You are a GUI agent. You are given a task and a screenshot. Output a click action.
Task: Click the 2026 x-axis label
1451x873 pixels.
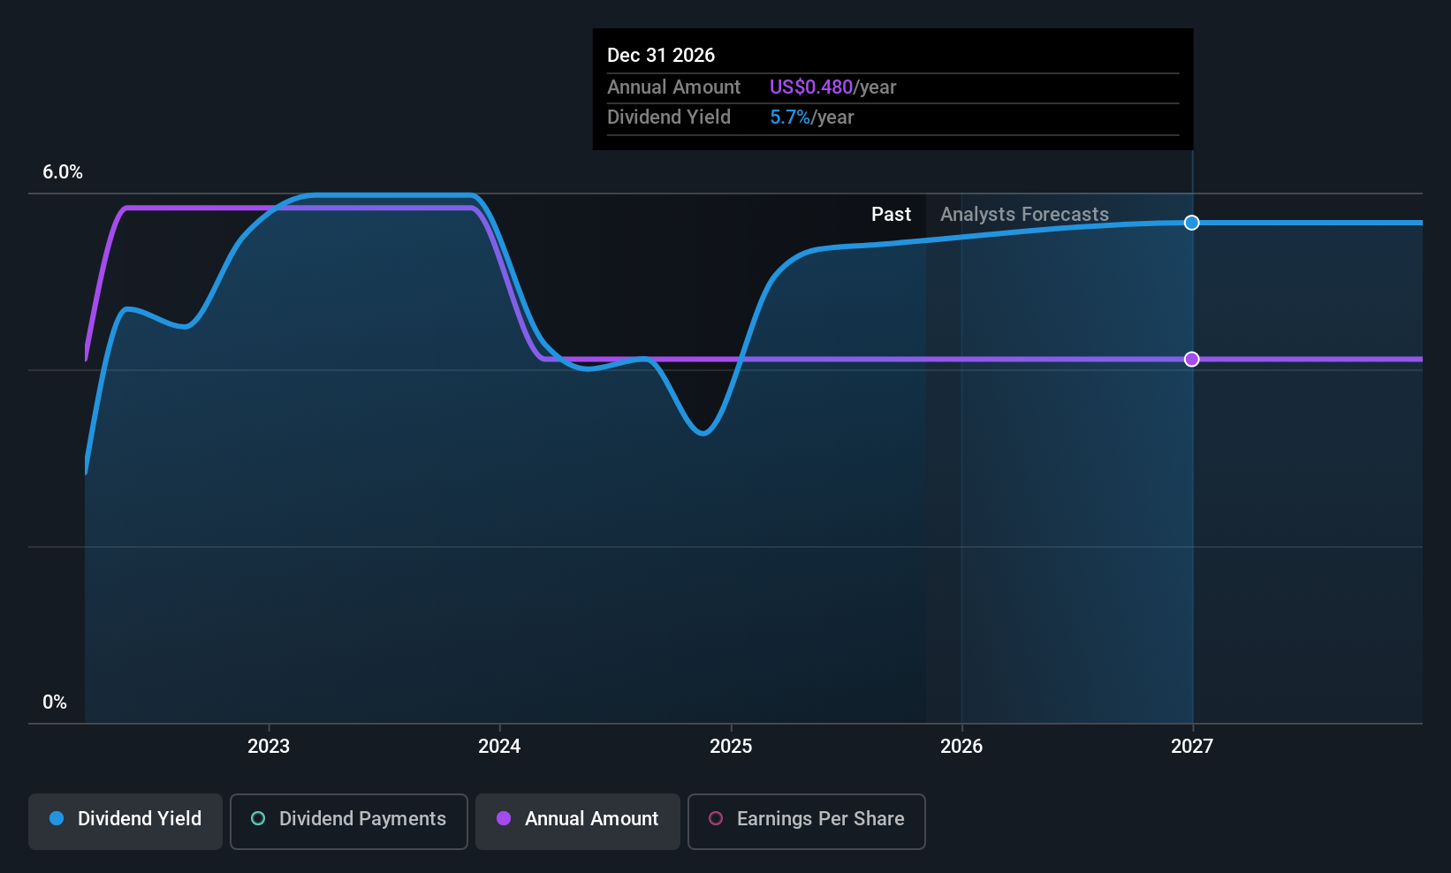[x=961, y=747]
